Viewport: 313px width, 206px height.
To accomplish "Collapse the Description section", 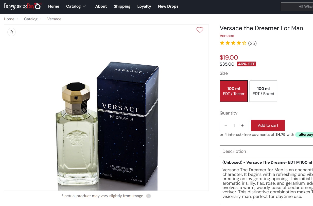I will coord(266,151).
